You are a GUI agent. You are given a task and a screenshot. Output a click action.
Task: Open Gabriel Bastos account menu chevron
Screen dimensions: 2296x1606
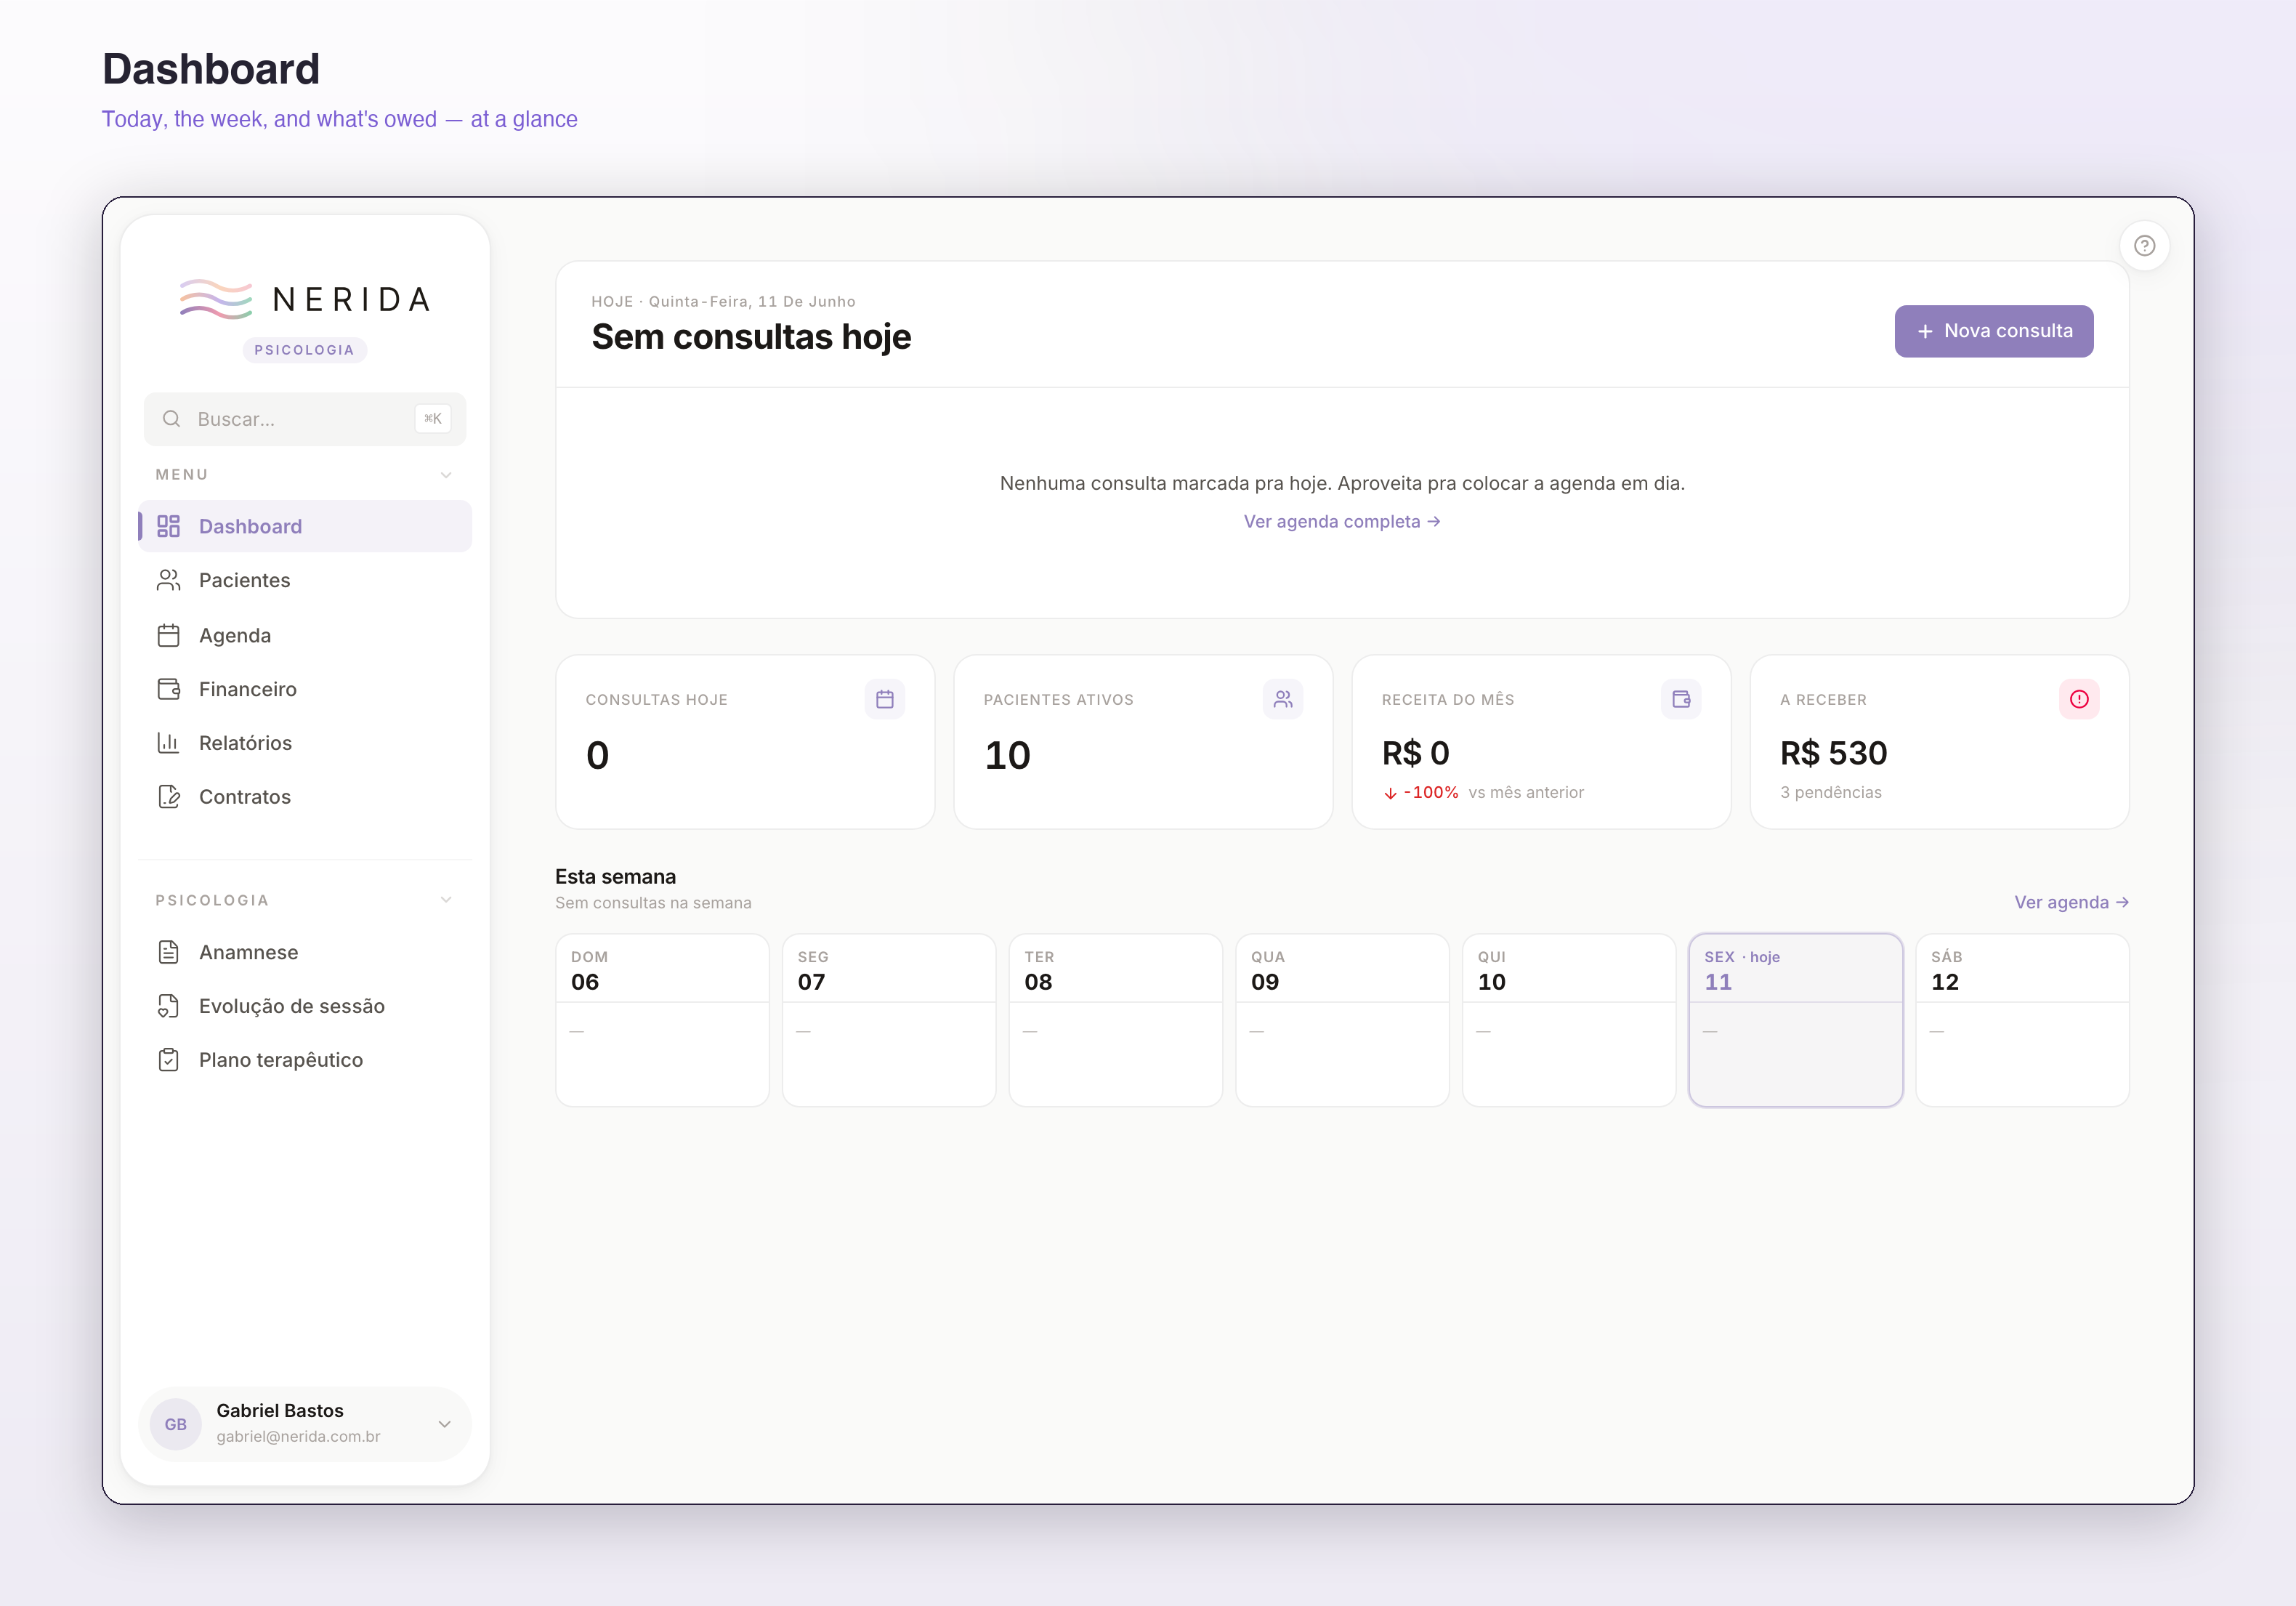445,1424
